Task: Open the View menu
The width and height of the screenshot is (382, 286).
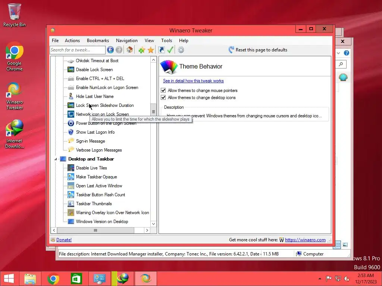Action: point(149,41)
